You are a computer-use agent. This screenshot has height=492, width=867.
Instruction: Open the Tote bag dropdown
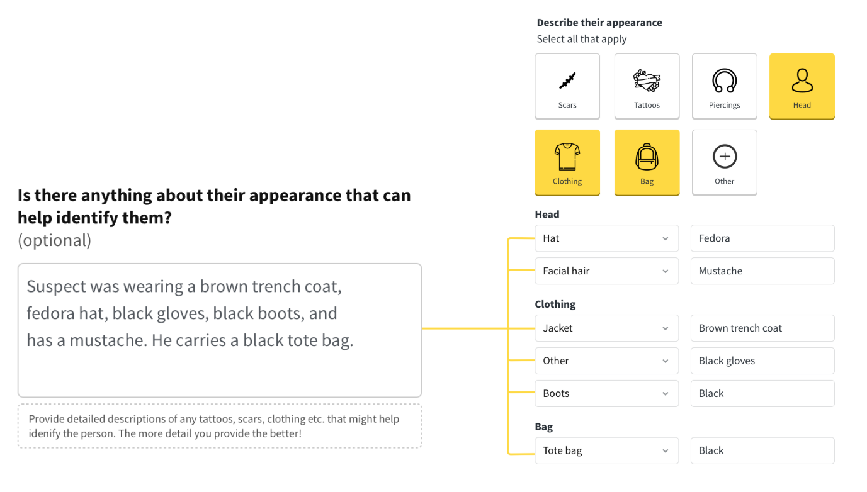(x=606, y=451)
